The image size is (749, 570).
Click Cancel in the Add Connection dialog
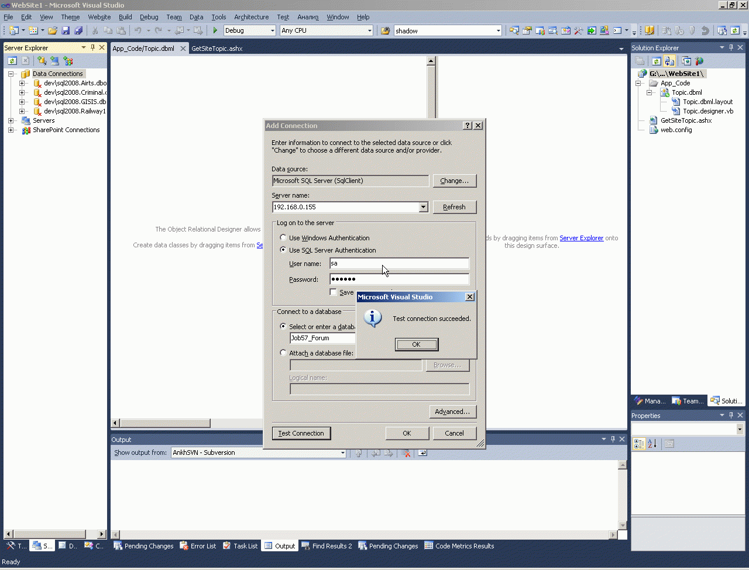click(x=454, y=433)
